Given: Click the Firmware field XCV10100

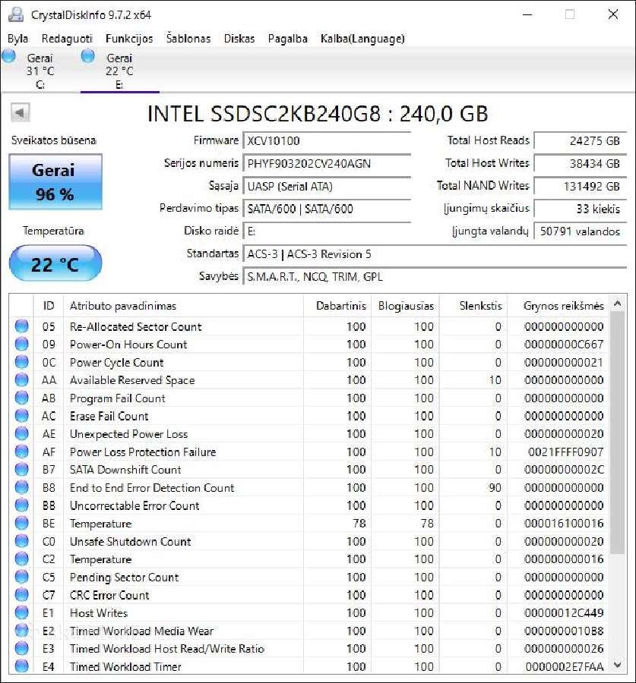Looking at the screenshot, I should click(x=327, y=140).
